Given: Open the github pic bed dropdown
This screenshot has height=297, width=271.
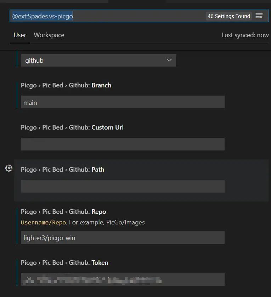Looking at the screenshot, I should [98, 61].
